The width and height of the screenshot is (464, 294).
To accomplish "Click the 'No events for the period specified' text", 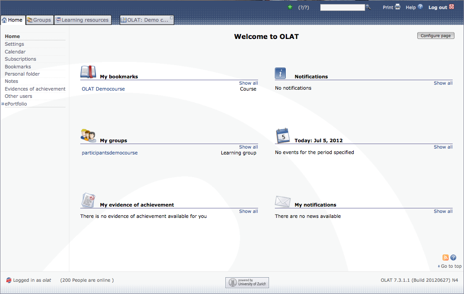I will point(314,152).
